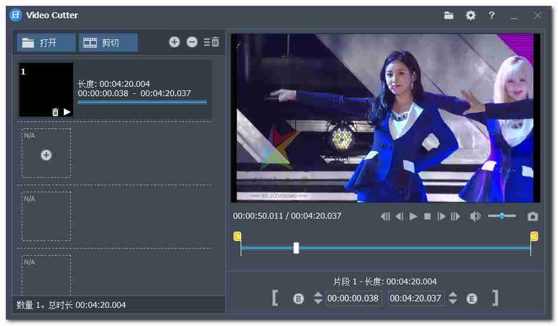Image resolution: width=558 pixels, height=326 pixels.
Task: Click the timeline playhead handle
Action: 296,248
